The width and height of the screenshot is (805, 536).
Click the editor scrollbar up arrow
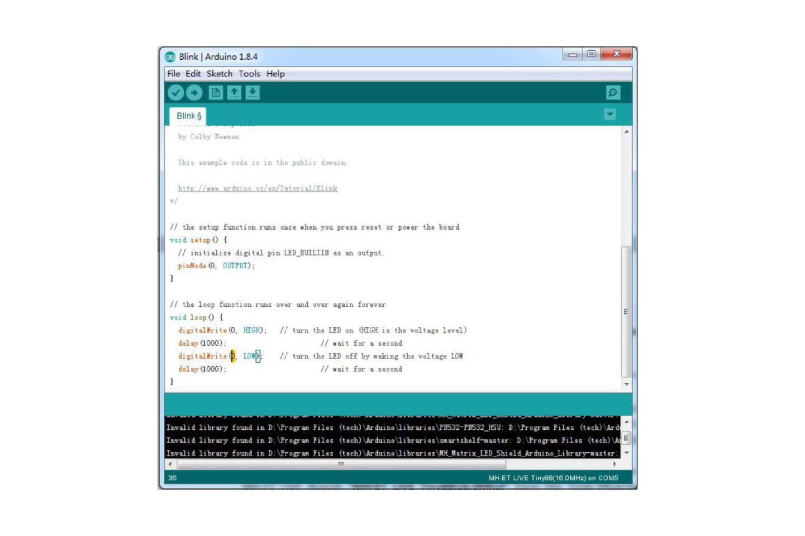pos(627,132)
